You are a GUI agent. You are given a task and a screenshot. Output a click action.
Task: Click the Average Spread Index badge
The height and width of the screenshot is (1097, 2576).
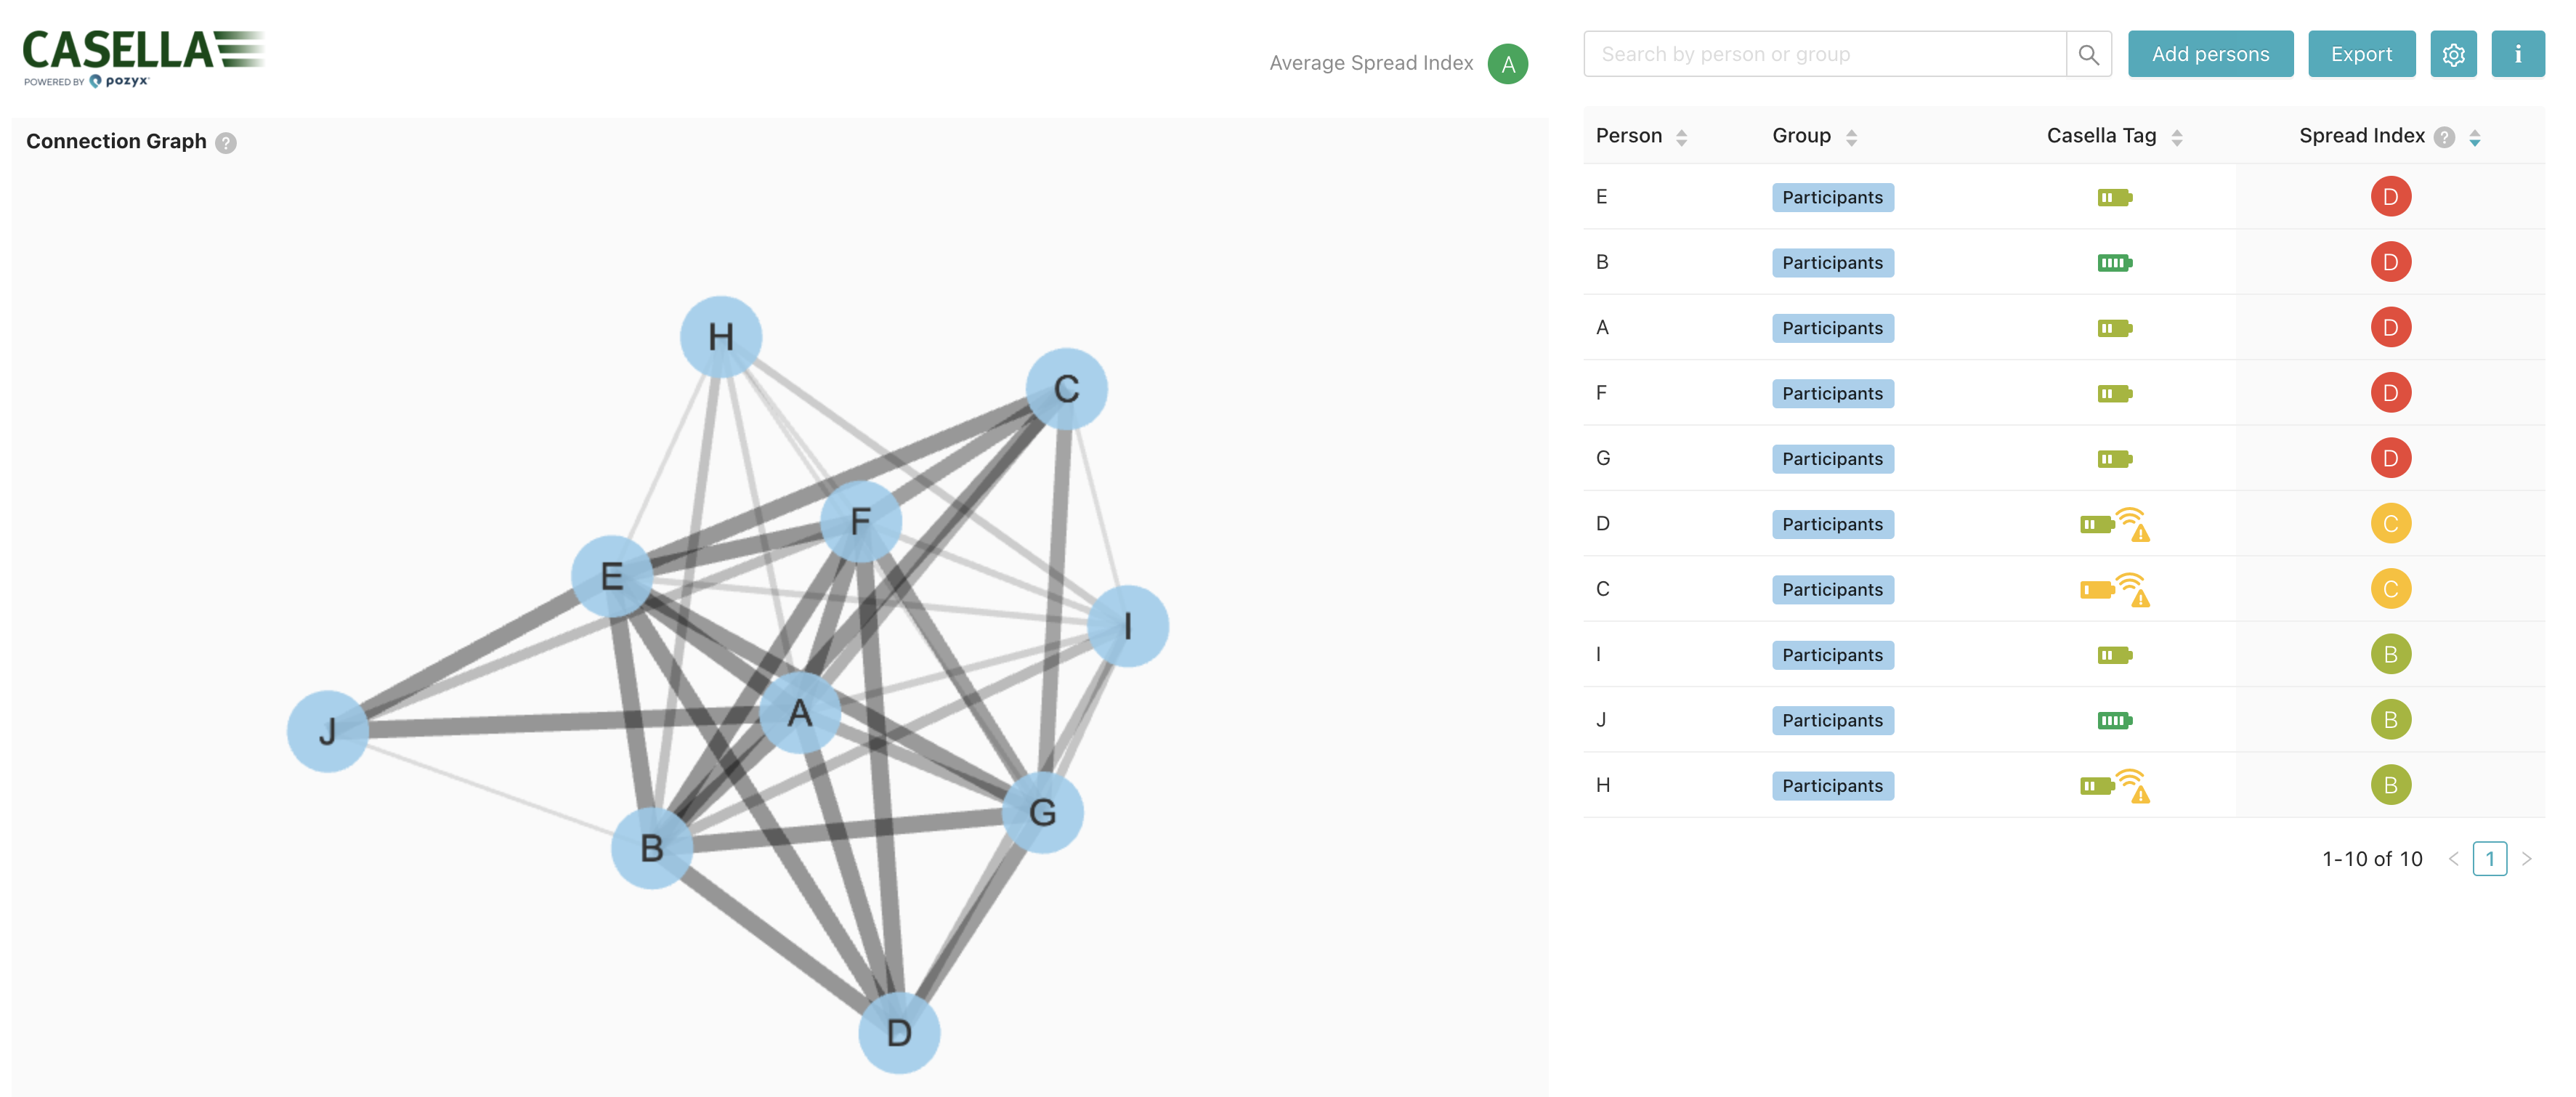click(x=1508, y=62)
